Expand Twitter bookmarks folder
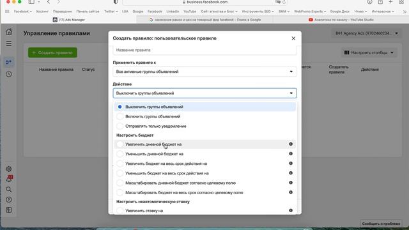 [x=111, y=11]
